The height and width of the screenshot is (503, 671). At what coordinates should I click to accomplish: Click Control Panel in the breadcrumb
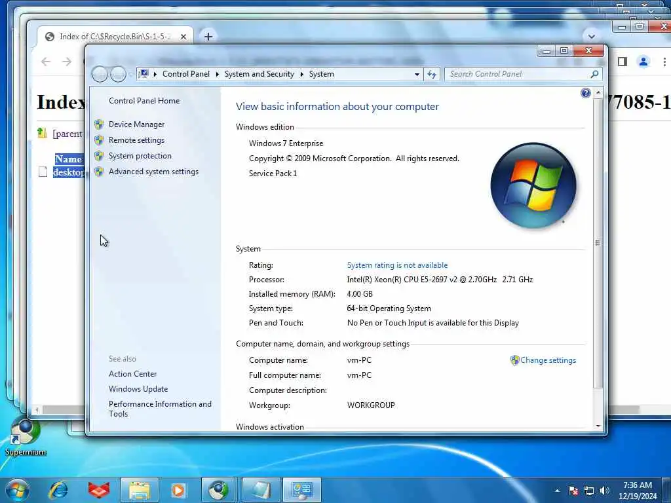click(x=185, y=74)
